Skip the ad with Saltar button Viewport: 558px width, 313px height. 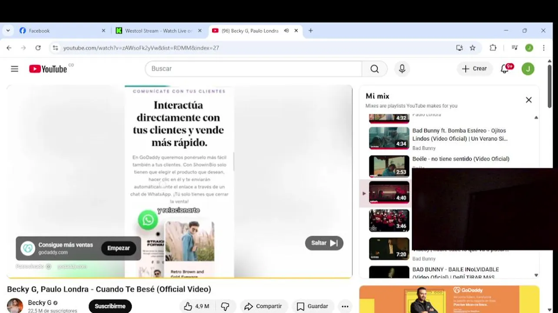tap(324, 243)
